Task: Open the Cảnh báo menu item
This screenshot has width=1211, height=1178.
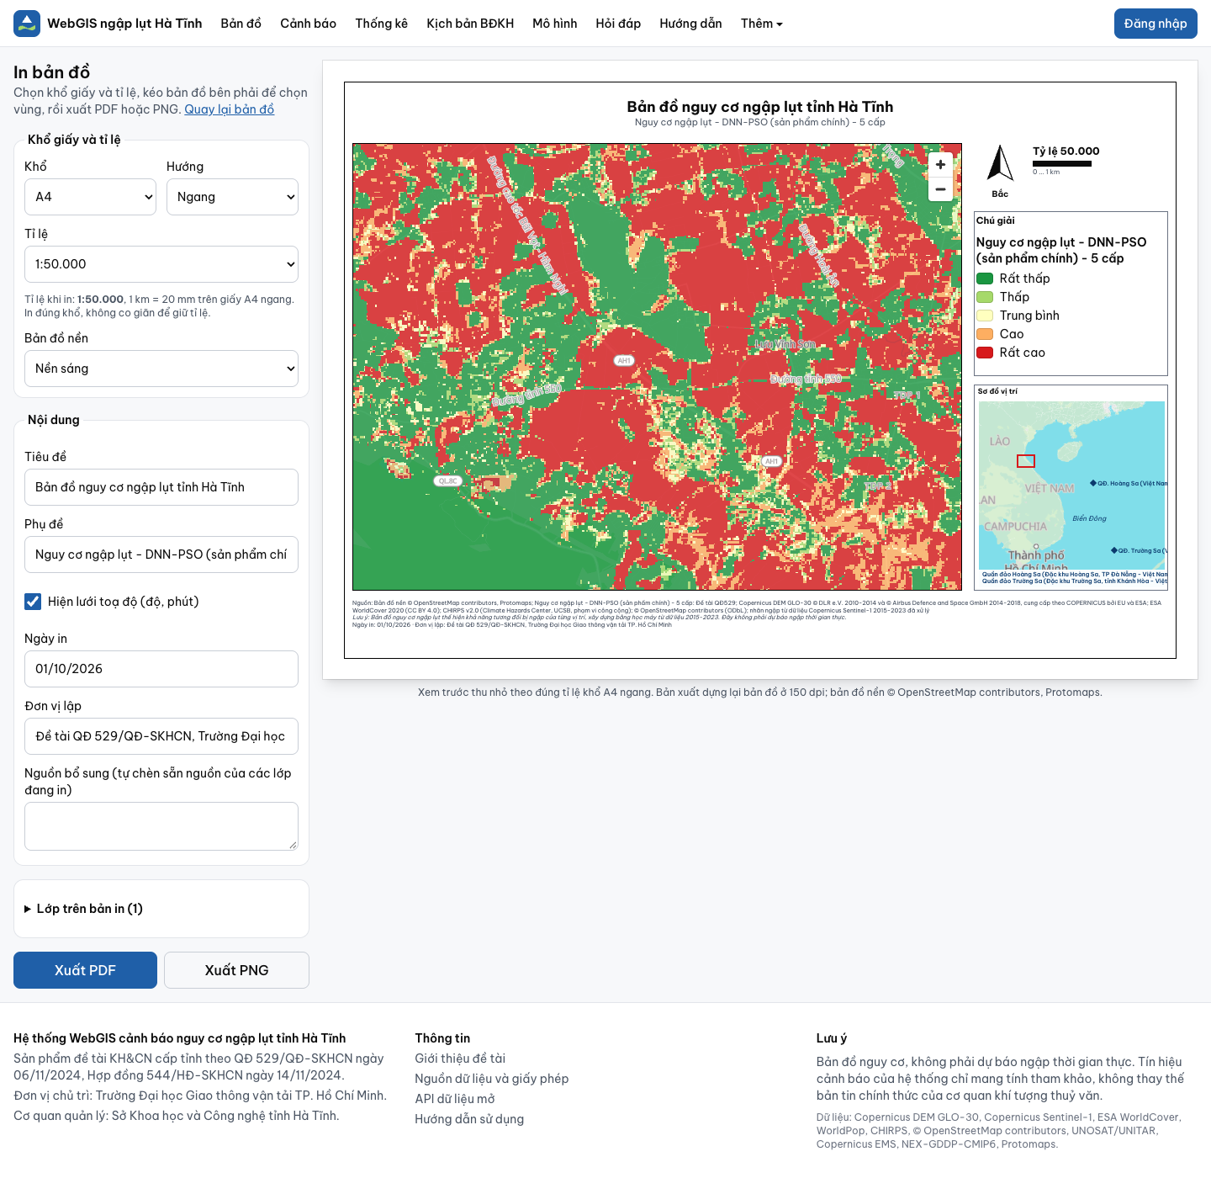Action: (308, 24)
